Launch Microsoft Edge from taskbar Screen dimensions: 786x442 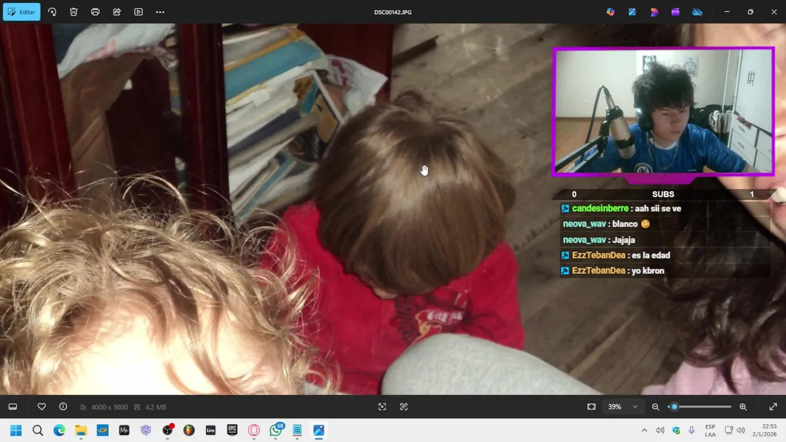point(59,430)
